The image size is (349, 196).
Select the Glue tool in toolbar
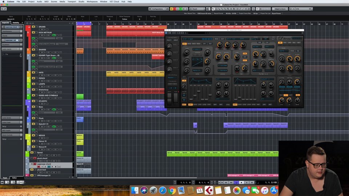[222, 9]
